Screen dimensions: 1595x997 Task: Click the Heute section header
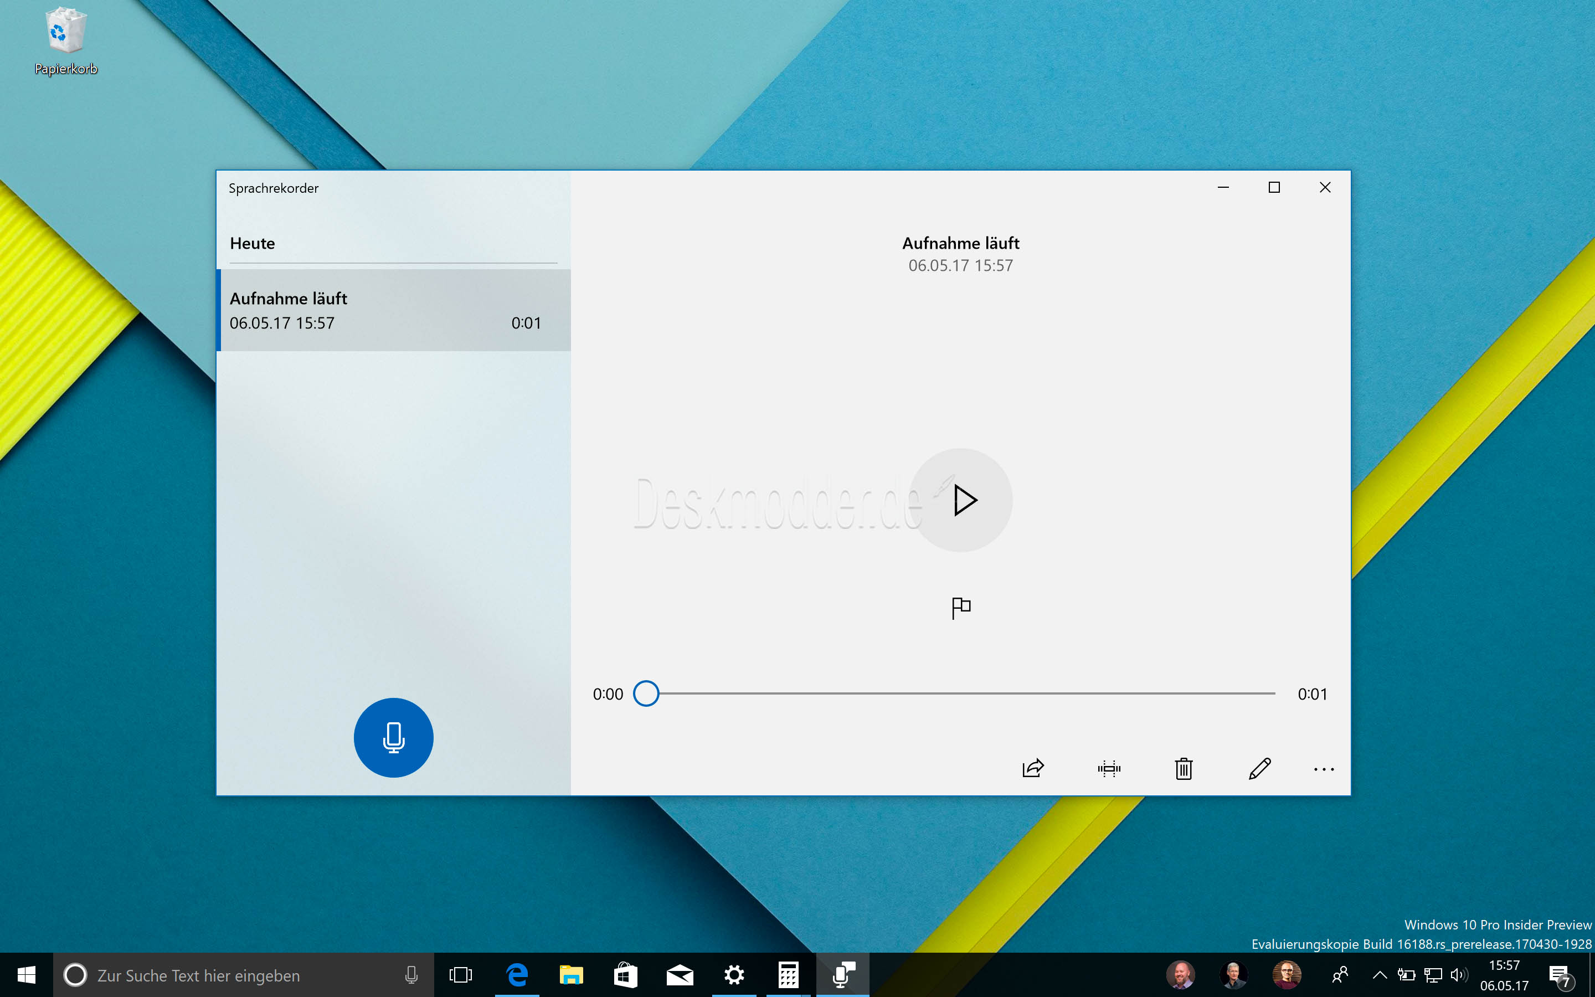point(253,243)
